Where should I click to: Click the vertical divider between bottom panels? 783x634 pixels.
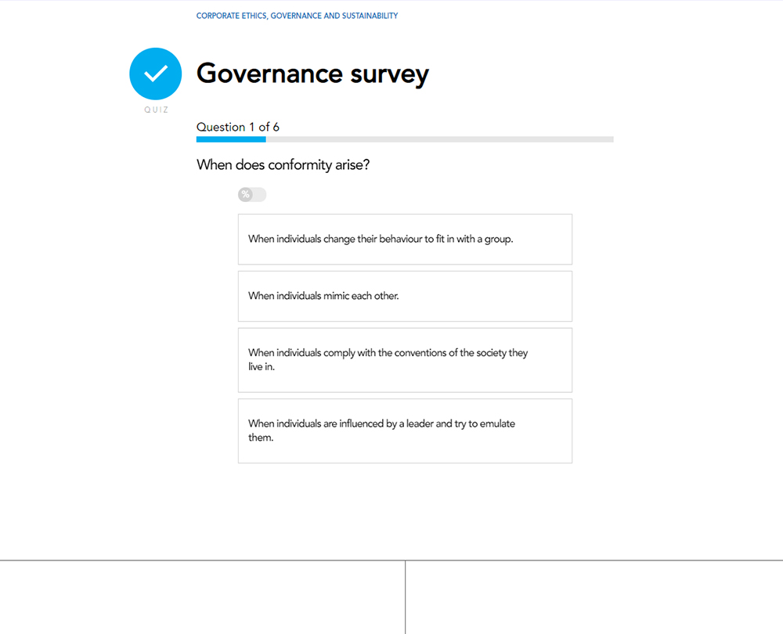click(405, 597)
